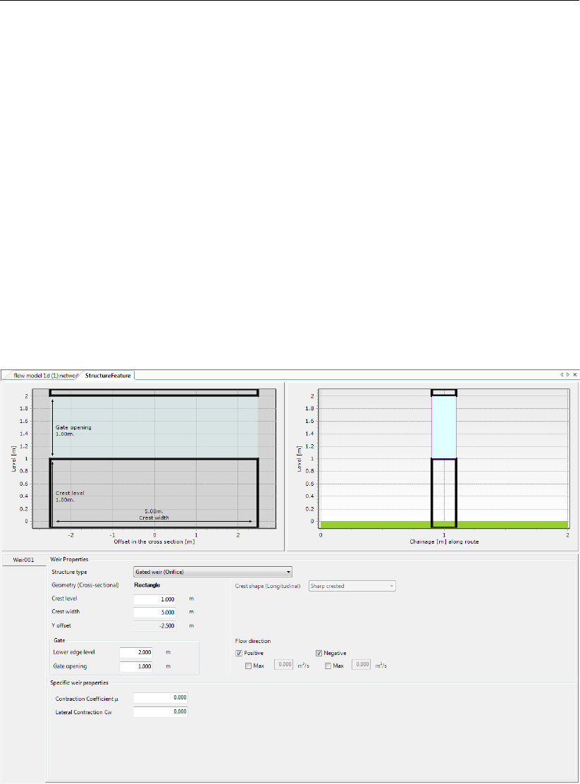This screenshot has height=784, width=580.
Task: Enable Max flow for Positive direction
Action: pos(249,666)
